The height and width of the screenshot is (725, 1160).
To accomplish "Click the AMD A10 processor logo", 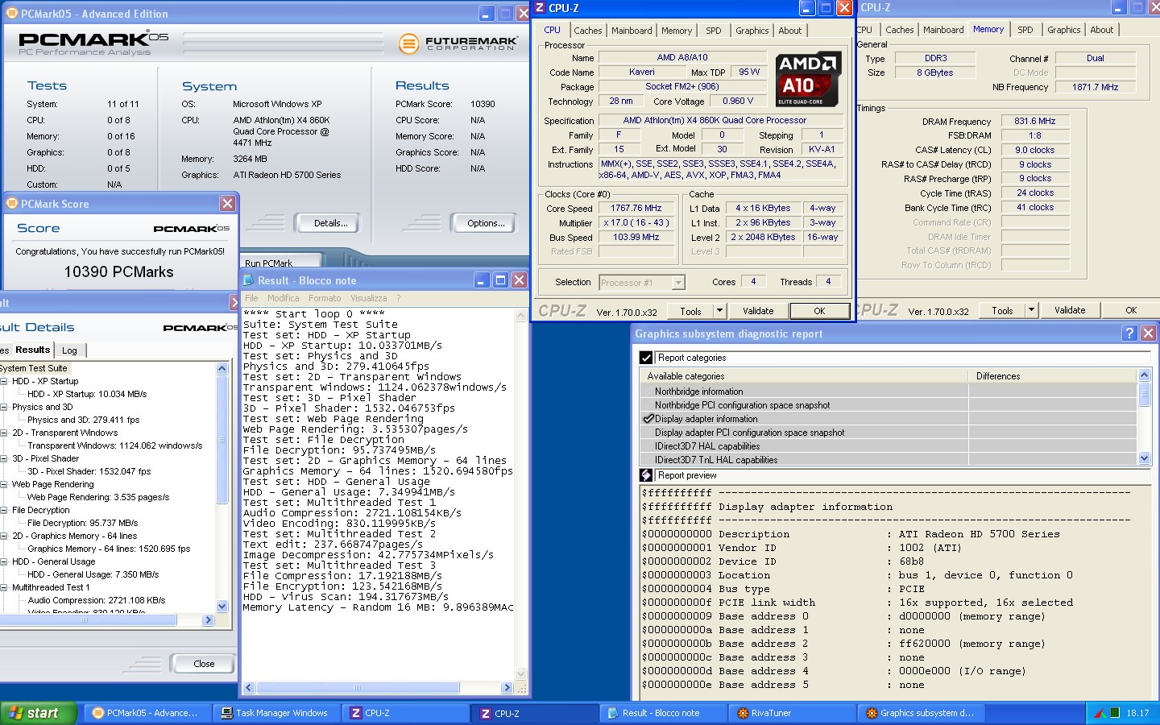I will [808, 79].
